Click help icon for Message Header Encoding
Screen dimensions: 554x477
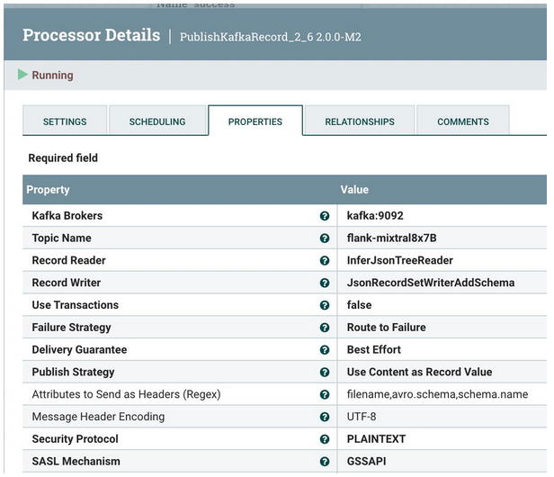[325, 417]
